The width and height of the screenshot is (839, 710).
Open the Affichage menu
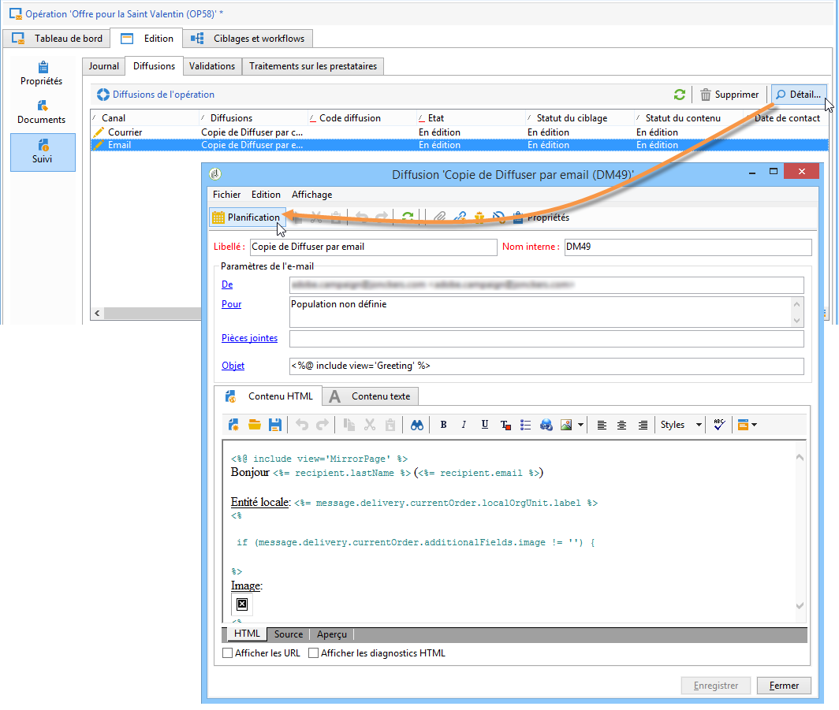tap(311, 195)
